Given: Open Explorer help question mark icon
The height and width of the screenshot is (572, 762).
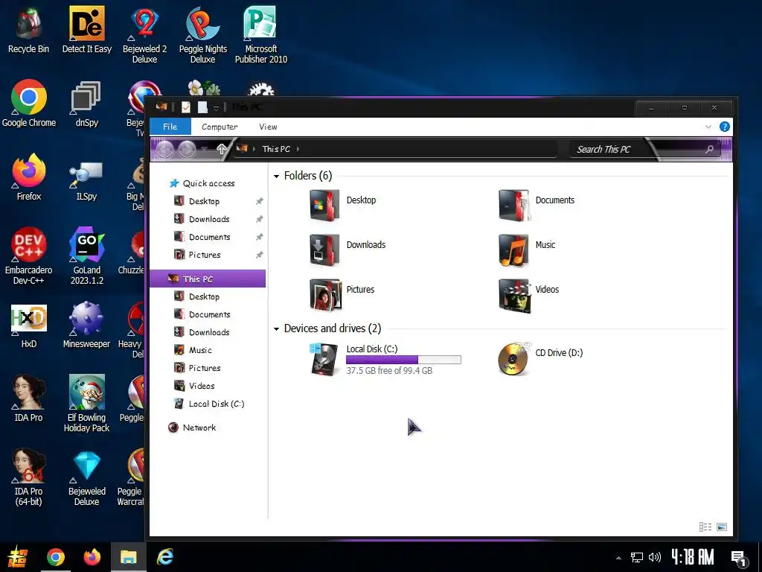Looking at the screenshot, I should point(724,127).
